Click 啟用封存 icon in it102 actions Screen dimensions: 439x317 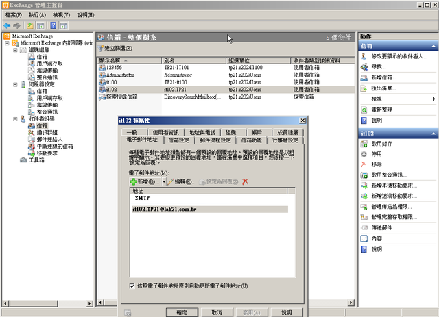[x=364, y=144]
